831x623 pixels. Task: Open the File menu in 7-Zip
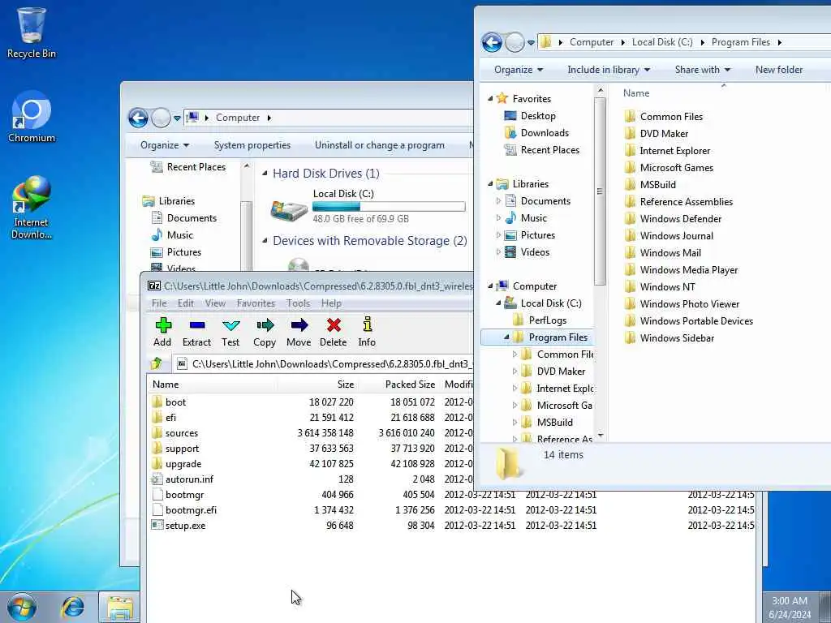click(x=159, y=303)
